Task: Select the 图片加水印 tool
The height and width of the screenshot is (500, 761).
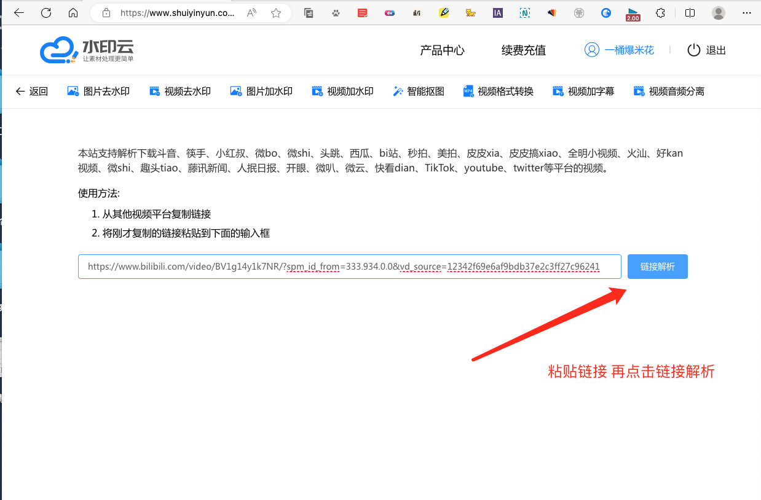Action: pos(261,92)
